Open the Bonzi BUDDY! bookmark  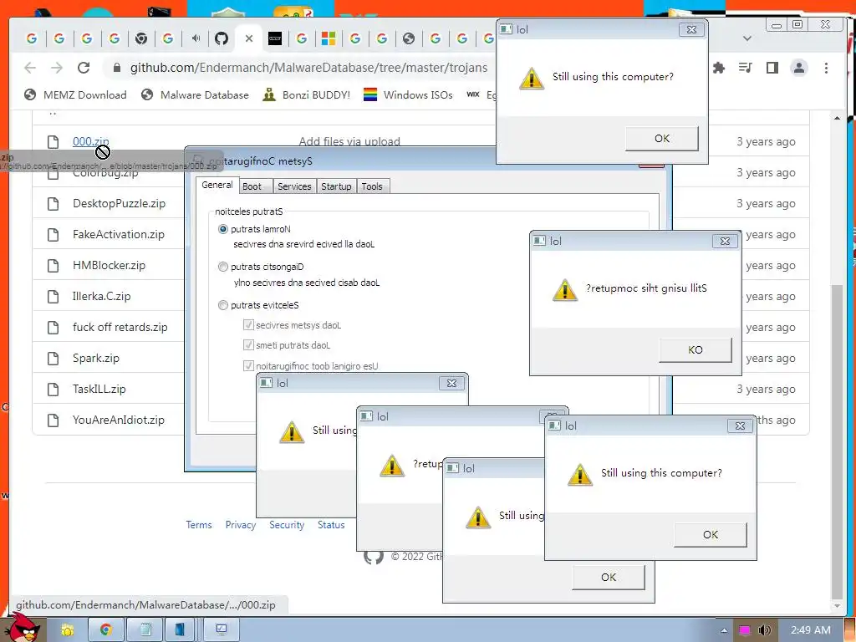coord(306,95)
